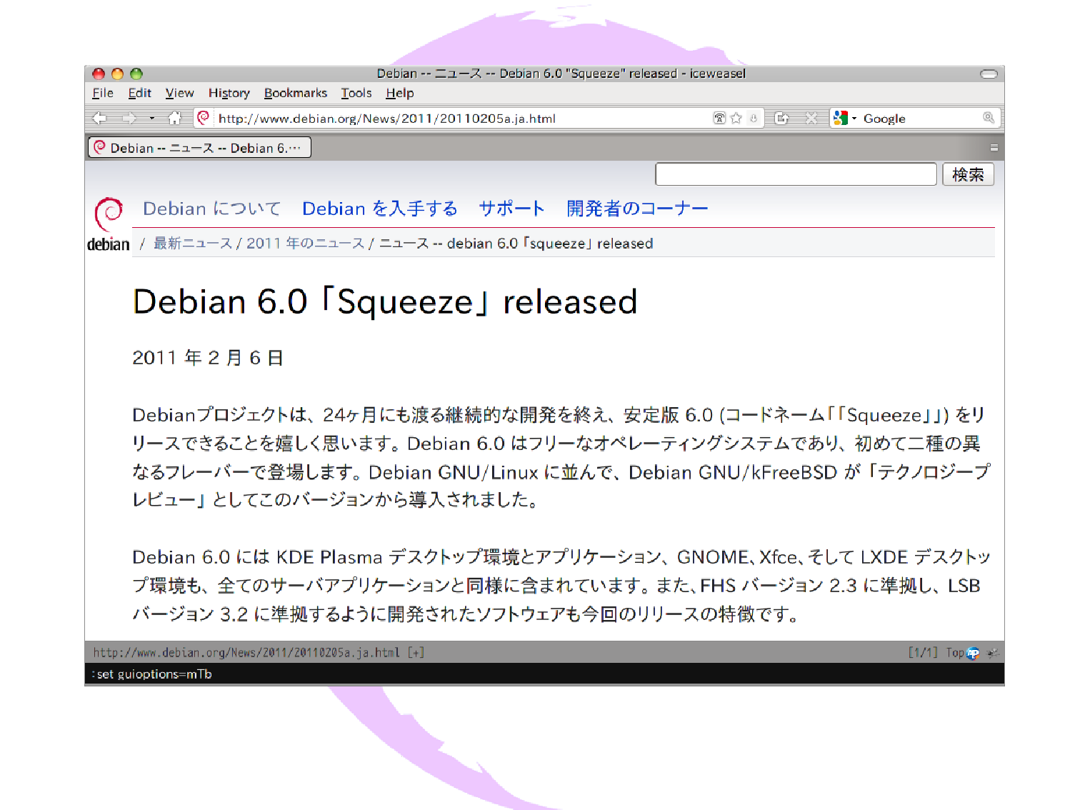This screenshot has height=810, width=1080.
Task: Open the Tools menu
Action: [x=356, y=93]
